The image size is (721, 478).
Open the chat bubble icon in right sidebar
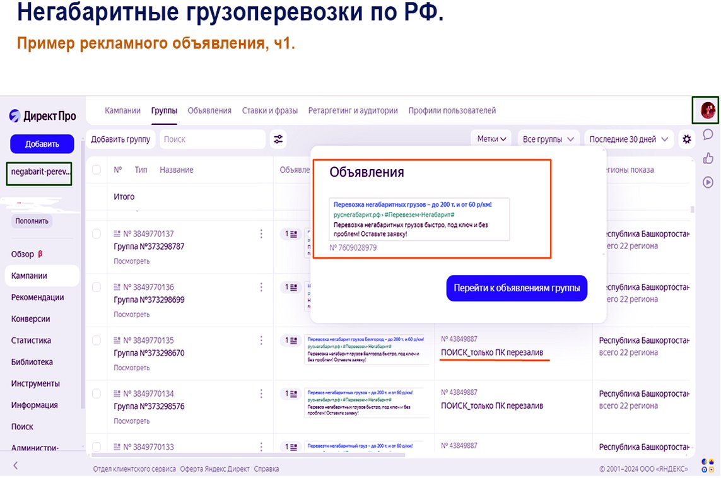tap(708, 134)
